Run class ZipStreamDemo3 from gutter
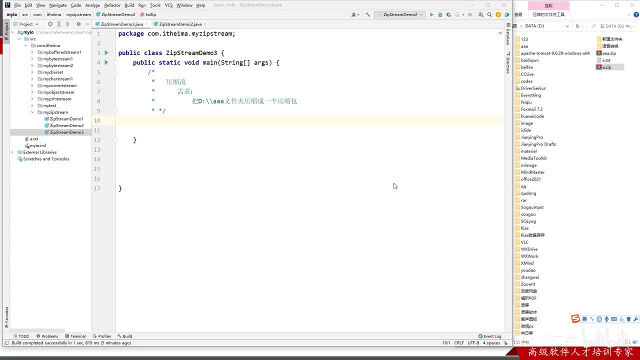The width and height of the screenshot is (640, 360). coord(106,53)
